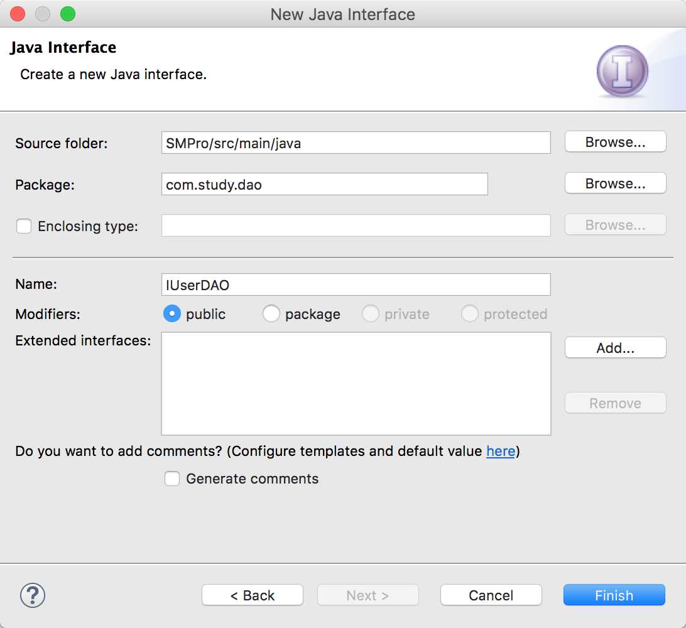The height and width of the screenshot is (628, 686).
Task: Enable the Enclosing type checkbox
Action: tap(24, 226)
